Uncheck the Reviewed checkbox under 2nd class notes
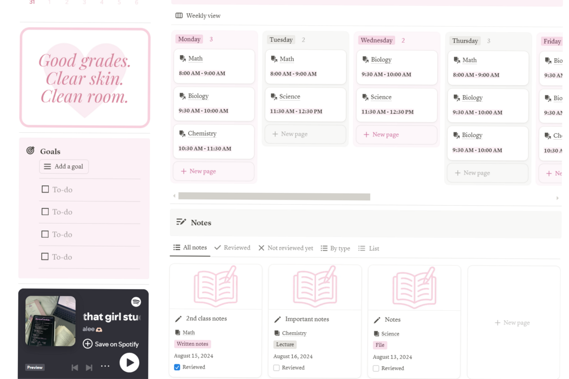The width and height of the screenshot is (569, 379). click(177, 367)
